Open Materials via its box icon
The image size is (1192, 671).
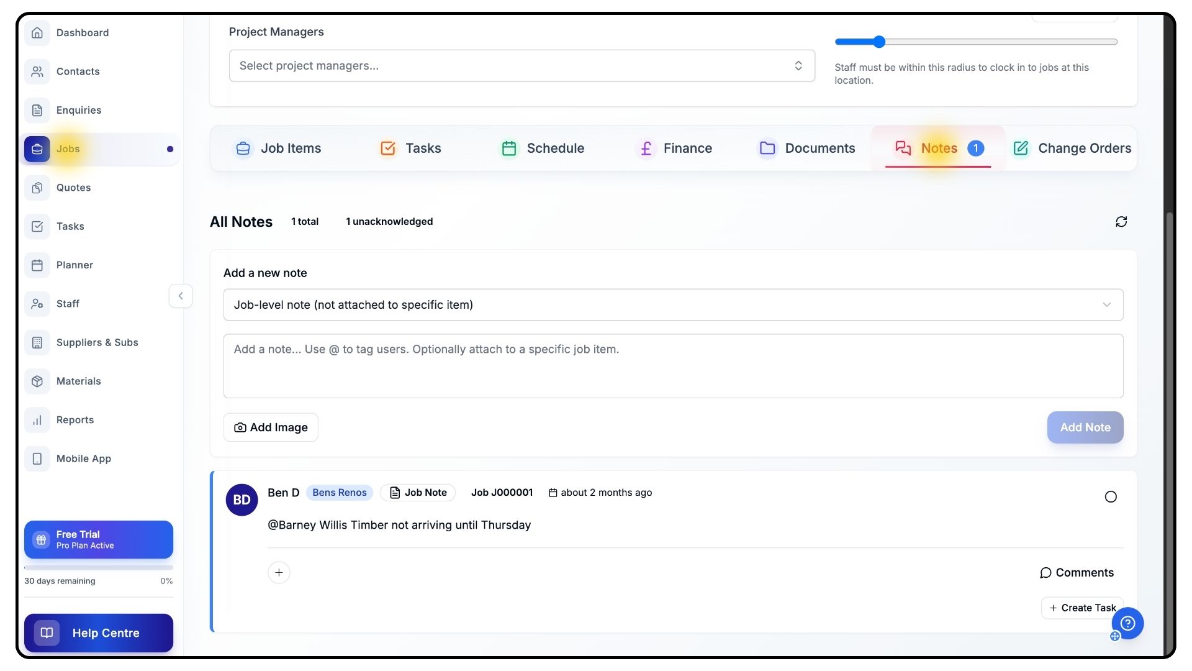click(x=37, y=381)
